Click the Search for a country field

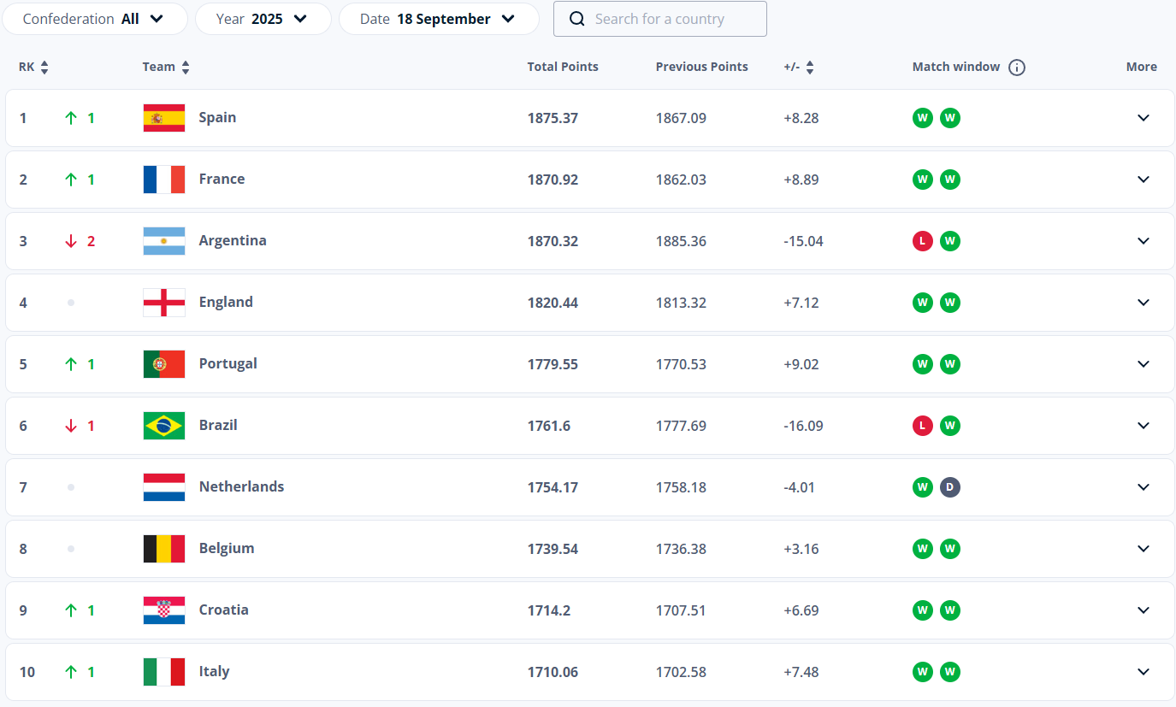click(671, 19)
